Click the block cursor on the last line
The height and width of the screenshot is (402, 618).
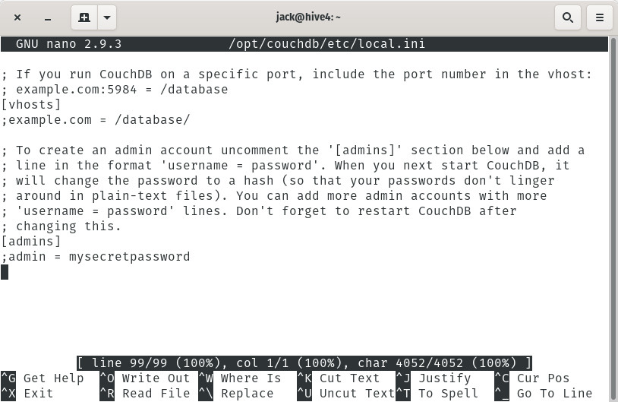(5, 272)
